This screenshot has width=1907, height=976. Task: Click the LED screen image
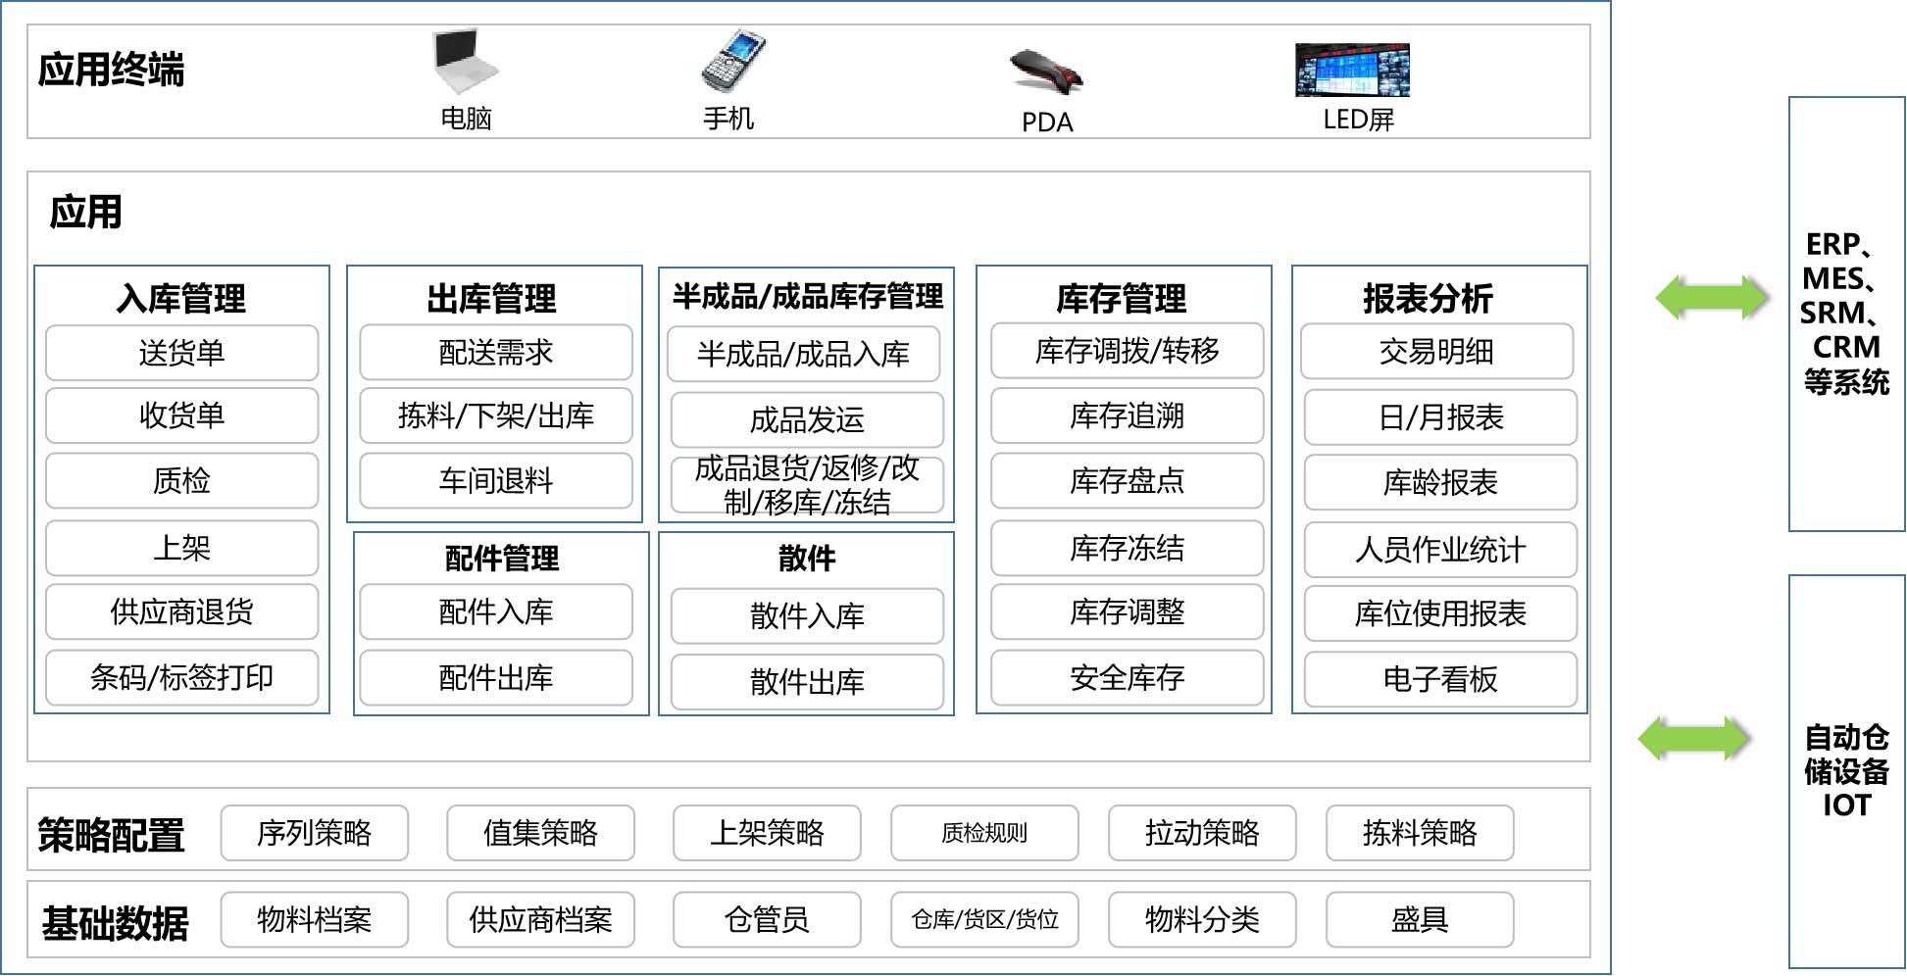(x=1352, y=70)
